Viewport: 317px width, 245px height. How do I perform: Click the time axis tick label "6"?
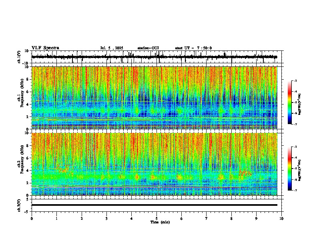[x=181, y=219]
